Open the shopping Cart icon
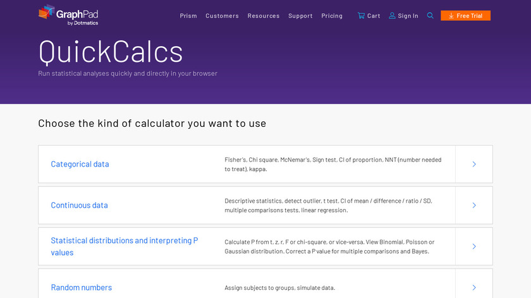The height and width of the screenshot is (298, 531). [x=361, y=16]
